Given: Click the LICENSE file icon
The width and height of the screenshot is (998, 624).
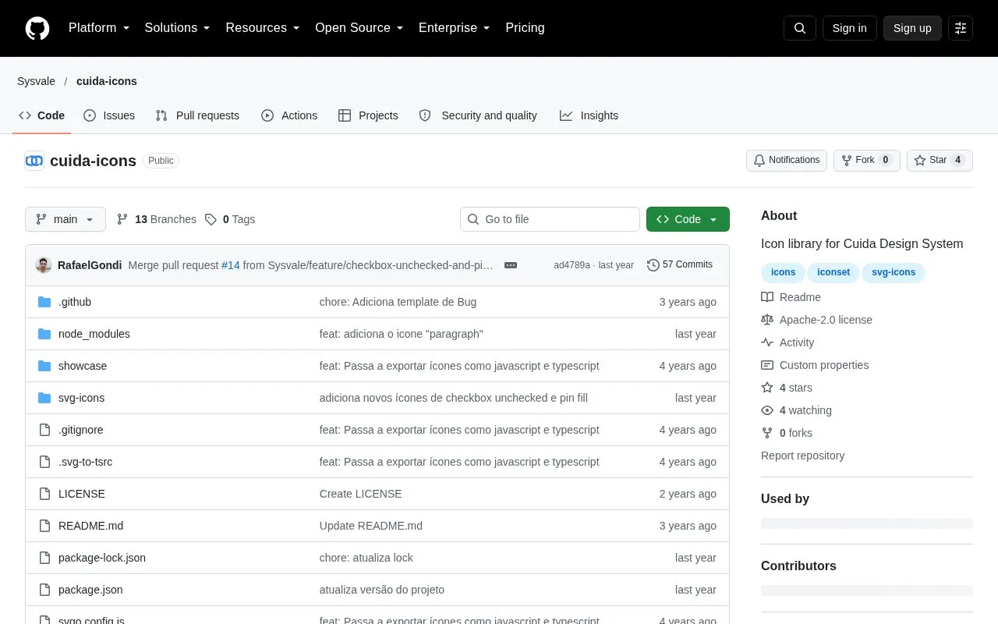Looking at the screenshot, I should click(44, 494).
